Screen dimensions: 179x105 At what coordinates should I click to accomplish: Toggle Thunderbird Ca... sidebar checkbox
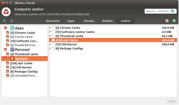coord(8,45)
